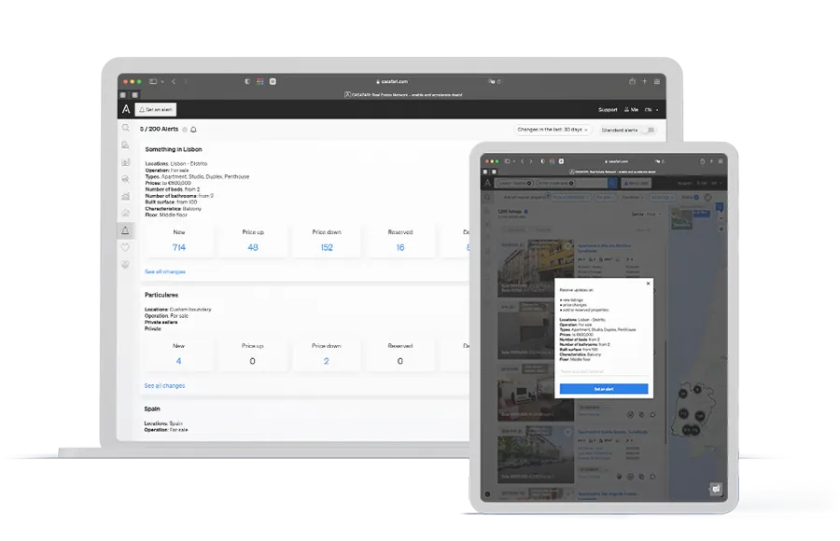Click the Price down count 152
The image size is (840, 541).
point(327,247)
